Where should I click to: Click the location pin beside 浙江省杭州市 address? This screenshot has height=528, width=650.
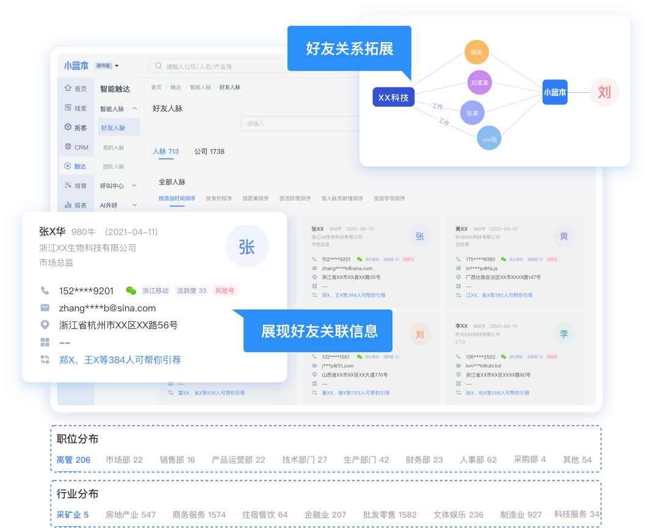point(45,325)
